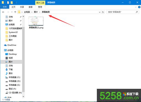Click the navigation pane scrollbar thumb
141x102 pixels.
tap(23, 59)
